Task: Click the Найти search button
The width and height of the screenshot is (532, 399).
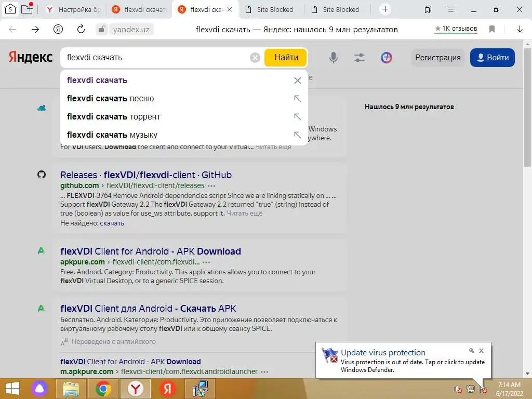Action: pos(286,58)
